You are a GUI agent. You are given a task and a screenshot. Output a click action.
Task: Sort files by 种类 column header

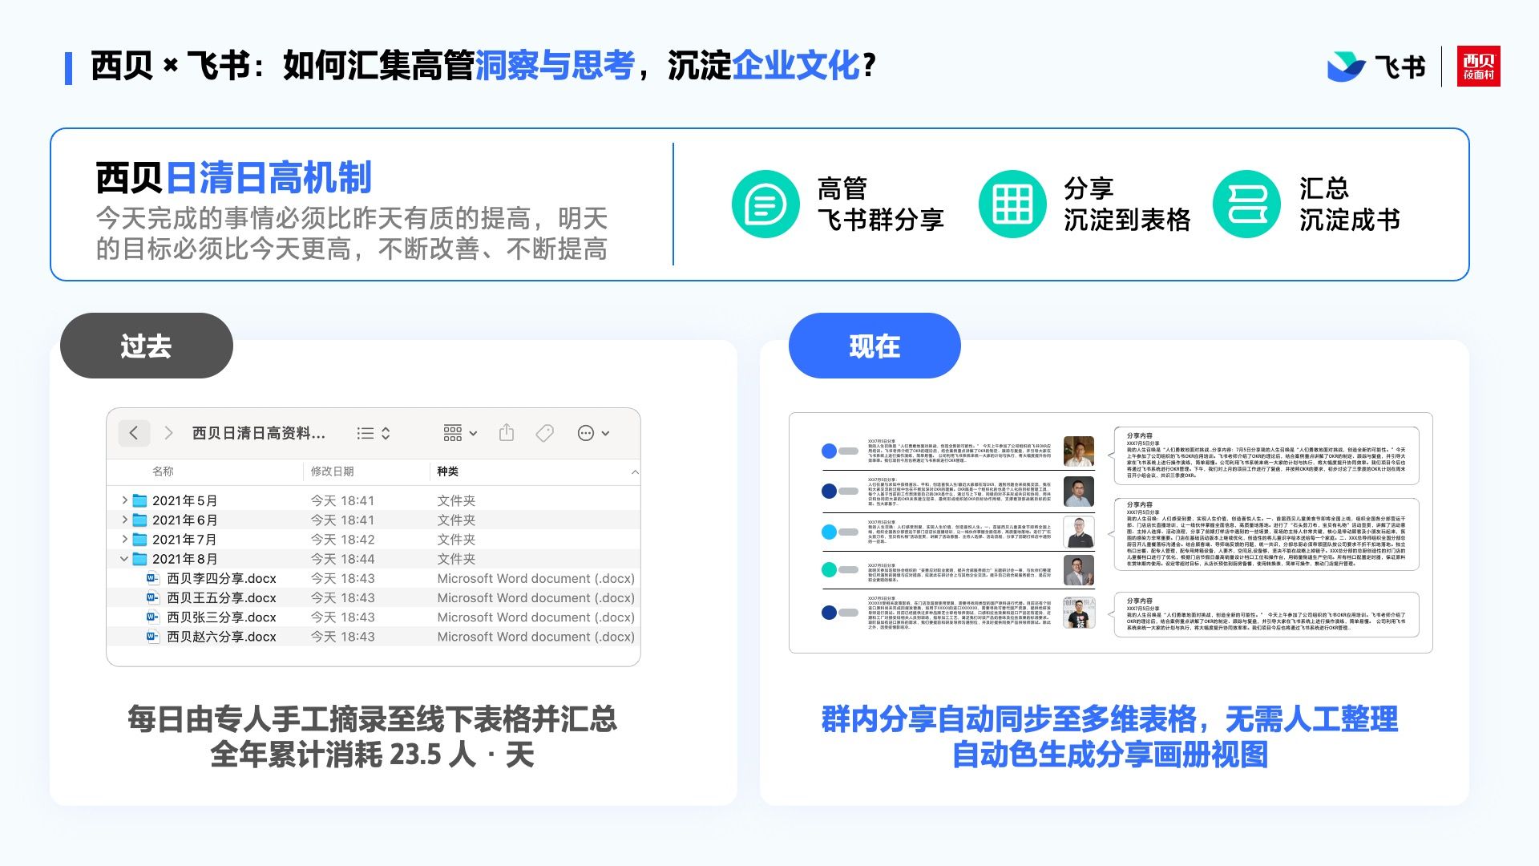click(448, 471)
